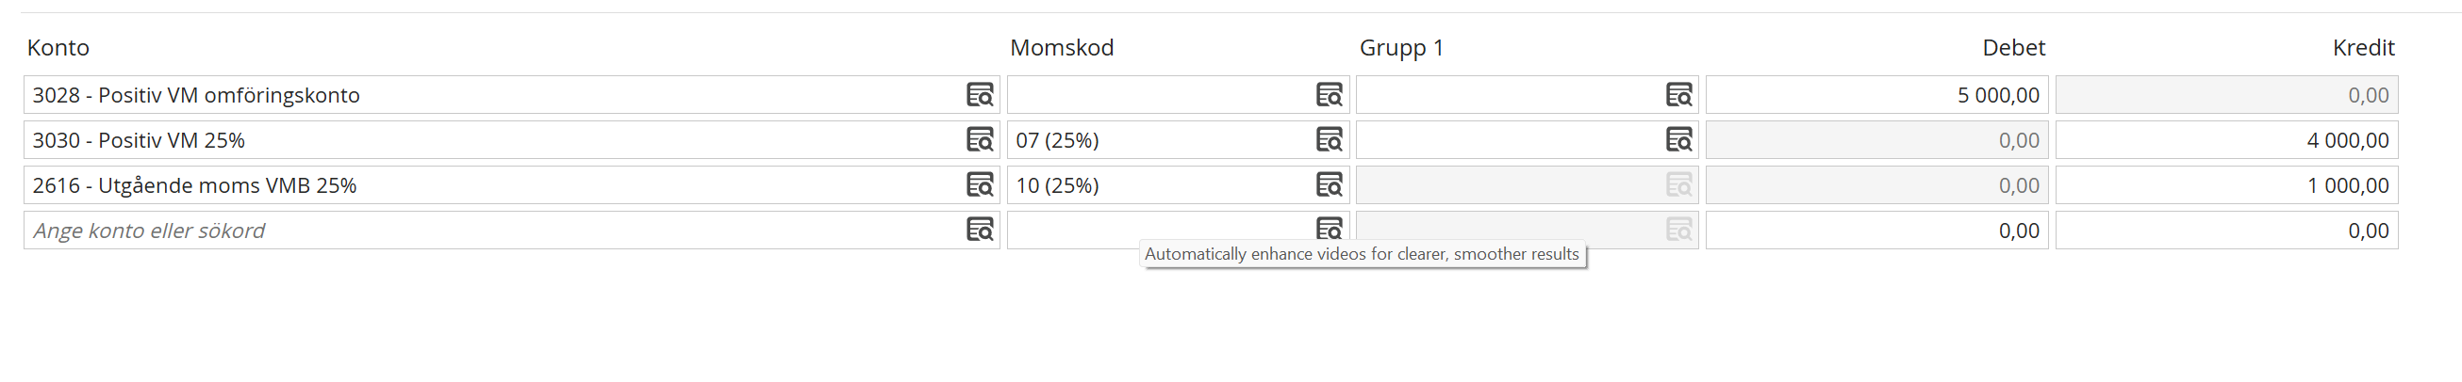Click the Momskod field containing 07 (25%)
2462x382 pixels.
click(x=1156, y=140)
